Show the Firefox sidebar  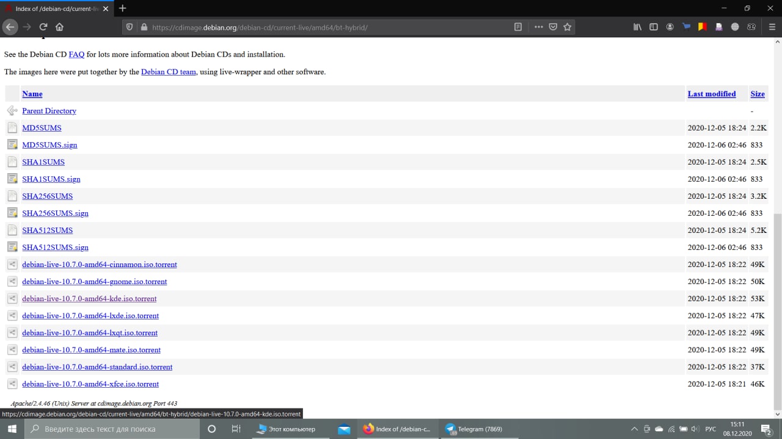(x=654, y=27)
